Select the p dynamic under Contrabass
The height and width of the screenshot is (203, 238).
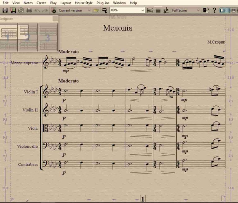point(64,173)
